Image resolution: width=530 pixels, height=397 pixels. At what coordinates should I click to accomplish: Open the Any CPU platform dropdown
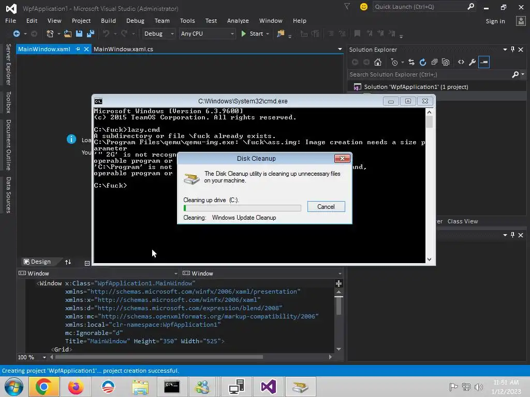207,34
